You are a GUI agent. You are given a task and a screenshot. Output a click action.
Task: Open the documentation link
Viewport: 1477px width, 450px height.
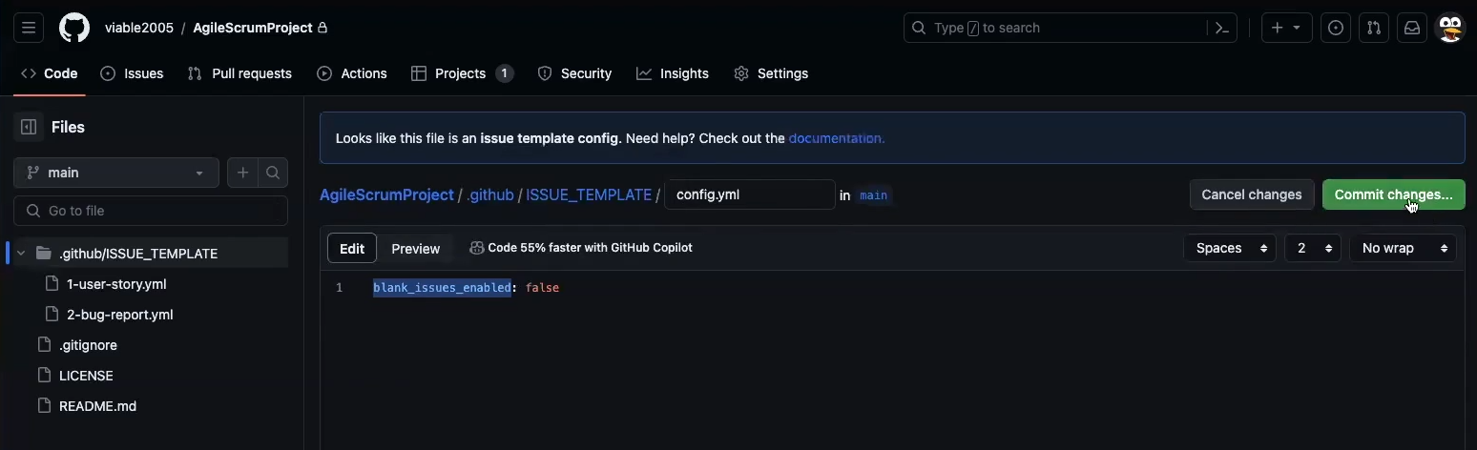tap(836, 138)
